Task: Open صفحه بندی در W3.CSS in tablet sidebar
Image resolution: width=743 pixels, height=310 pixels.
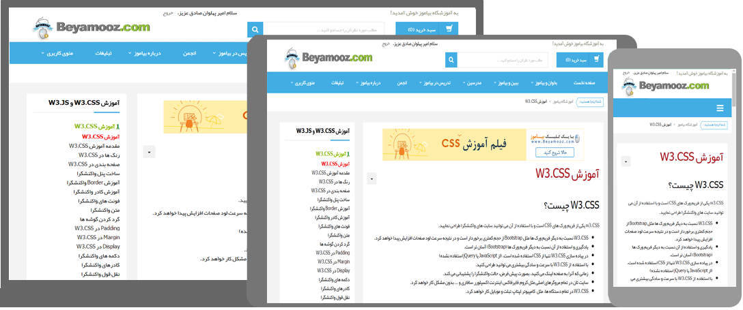Action: pos(331,191)
